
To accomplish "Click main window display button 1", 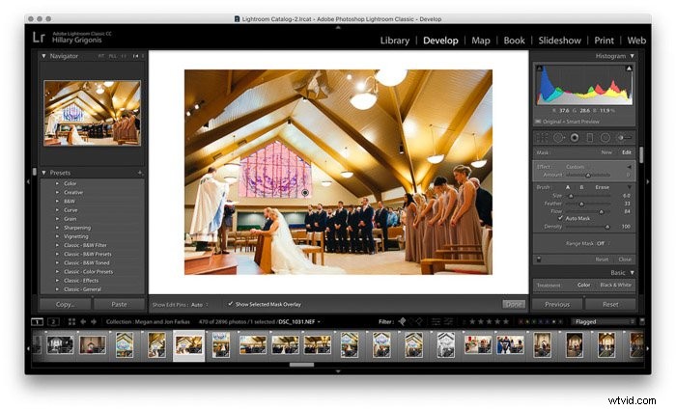I will click(x=37, y=321).
